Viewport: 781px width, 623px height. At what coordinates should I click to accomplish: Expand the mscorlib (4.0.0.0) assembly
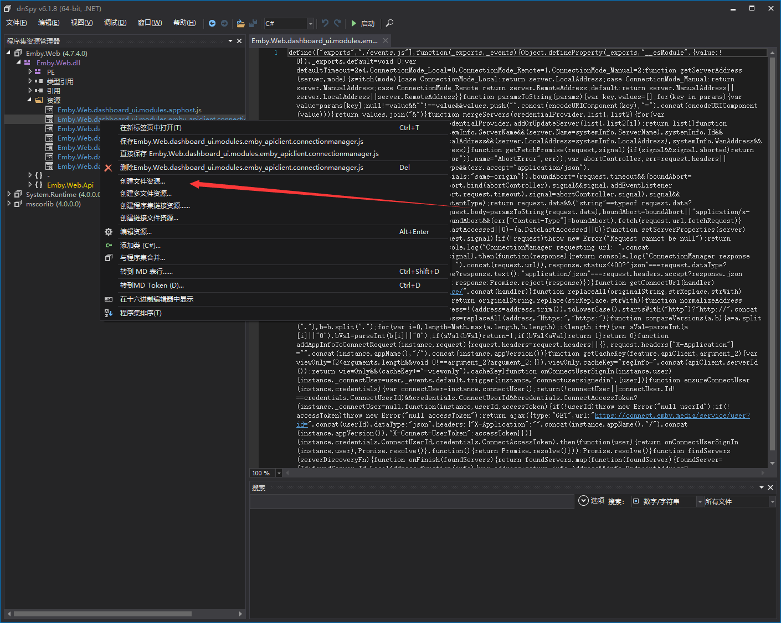[9, 204]
